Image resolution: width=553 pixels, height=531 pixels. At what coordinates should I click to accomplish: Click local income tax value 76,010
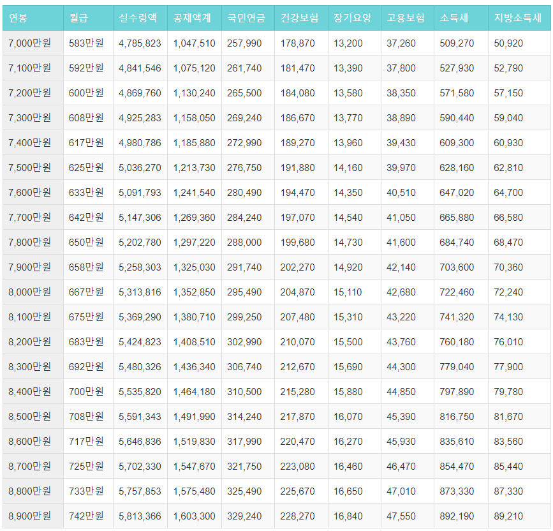point(508,342)
